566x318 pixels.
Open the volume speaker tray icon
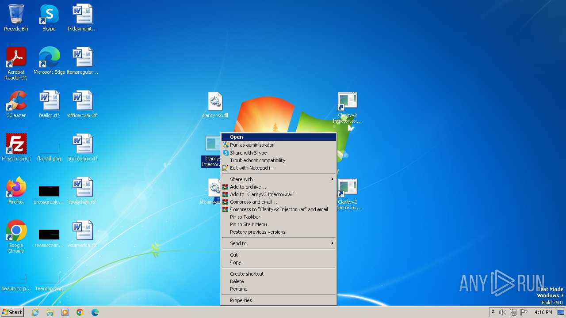click(503, 312)
